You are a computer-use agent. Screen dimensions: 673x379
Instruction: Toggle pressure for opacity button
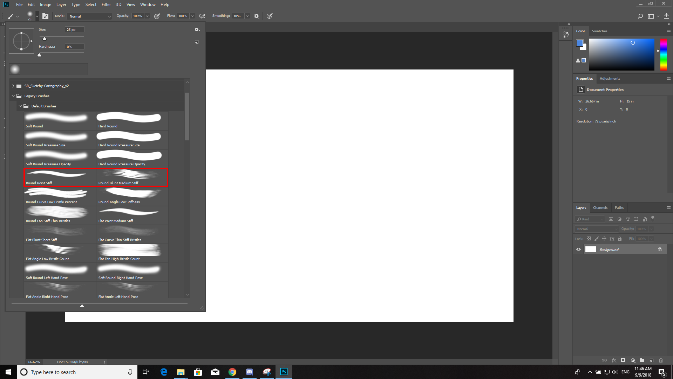[157, 16]
